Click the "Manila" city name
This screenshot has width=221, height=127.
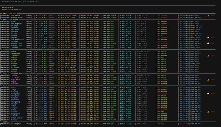(x=14, y=120)
